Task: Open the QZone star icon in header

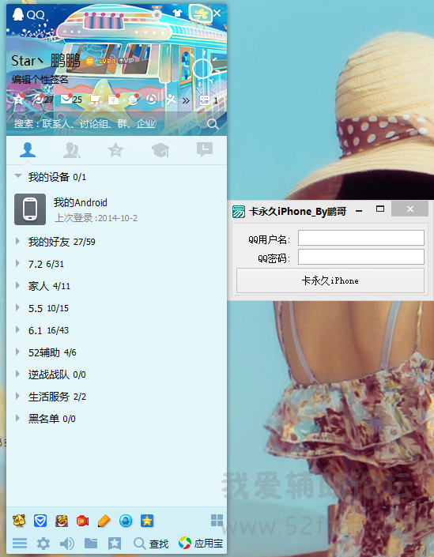Action: coord(19,100)
